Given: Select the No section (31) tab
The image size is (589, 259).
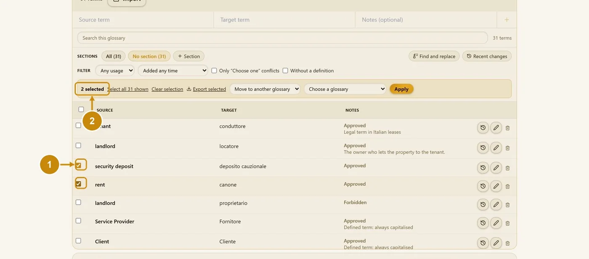Looking at the screenshot, I should click(x=149, y=56).
